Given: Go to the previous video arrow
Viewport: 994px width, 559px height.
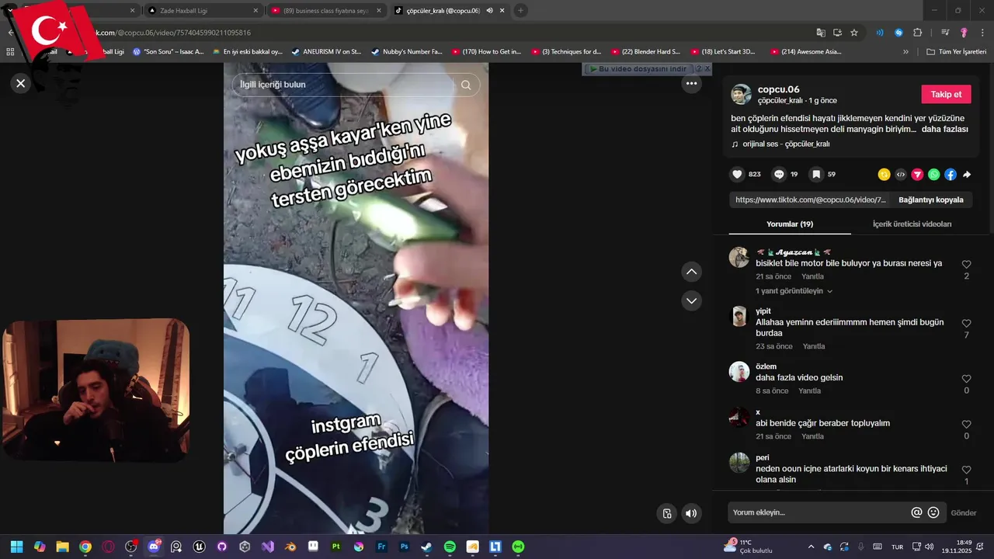Looking at the screenshot, I should [x=691, y=272].
